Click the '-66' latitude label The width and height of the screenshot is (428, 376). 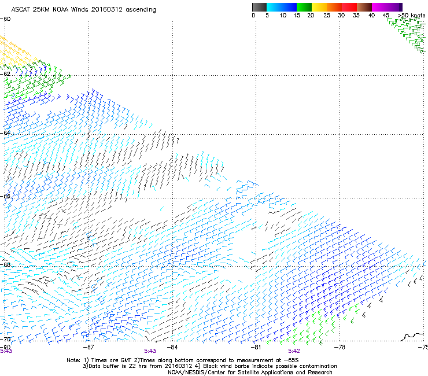pyautogui.click(x=5, y=196)
